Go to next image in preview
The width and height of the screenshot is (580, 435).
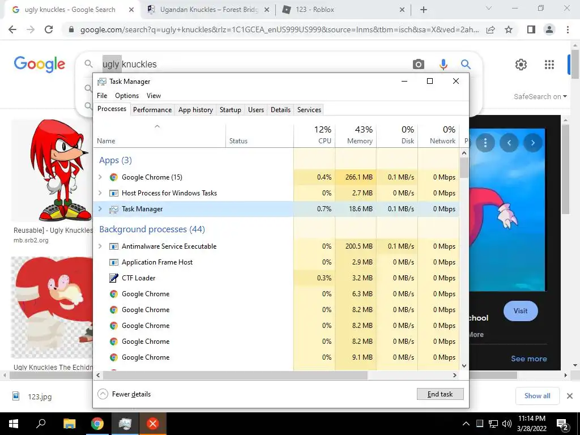[532, 143]
